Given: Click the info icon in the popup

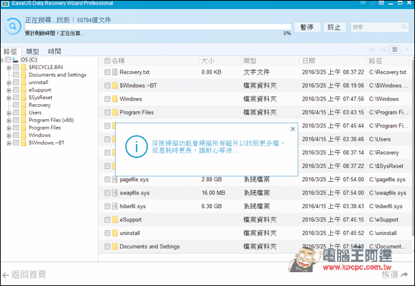Looking at the screenshot, I should (x=136, y=147).
